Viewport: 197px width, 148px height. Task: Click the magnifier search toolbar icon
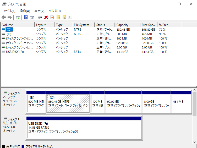click(64, 17)
